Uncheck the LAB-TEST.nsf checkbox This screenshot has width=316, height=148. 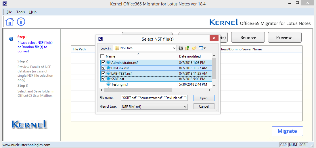point(104,73)
